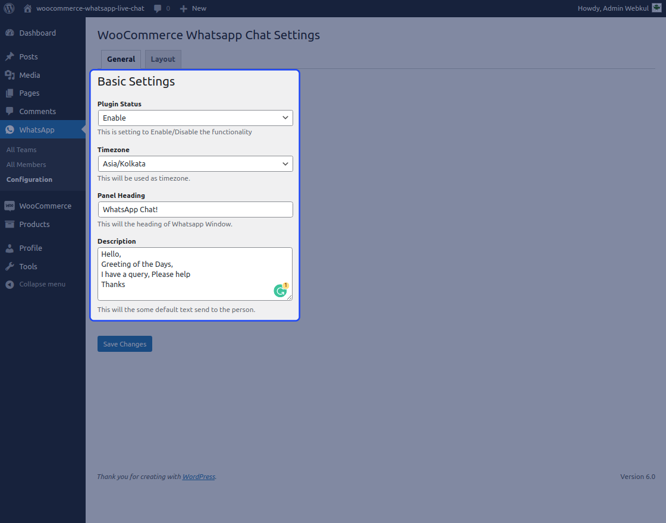This screenshot has height=523, width=666.
Task: Open Tools menu label
Action: tap(28, 267)
